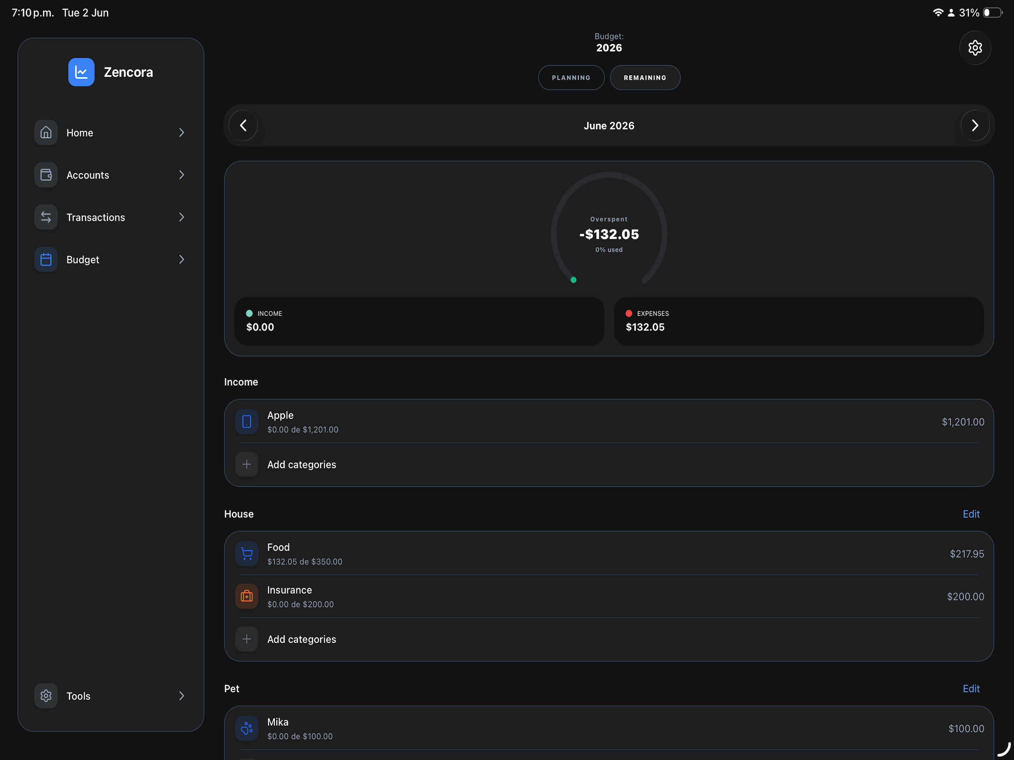
Task: Click the Mika paw print icon
Action: [x=246, y=728]
